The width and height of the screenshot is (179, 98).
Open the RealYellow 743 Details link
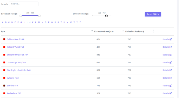point(167,93)
